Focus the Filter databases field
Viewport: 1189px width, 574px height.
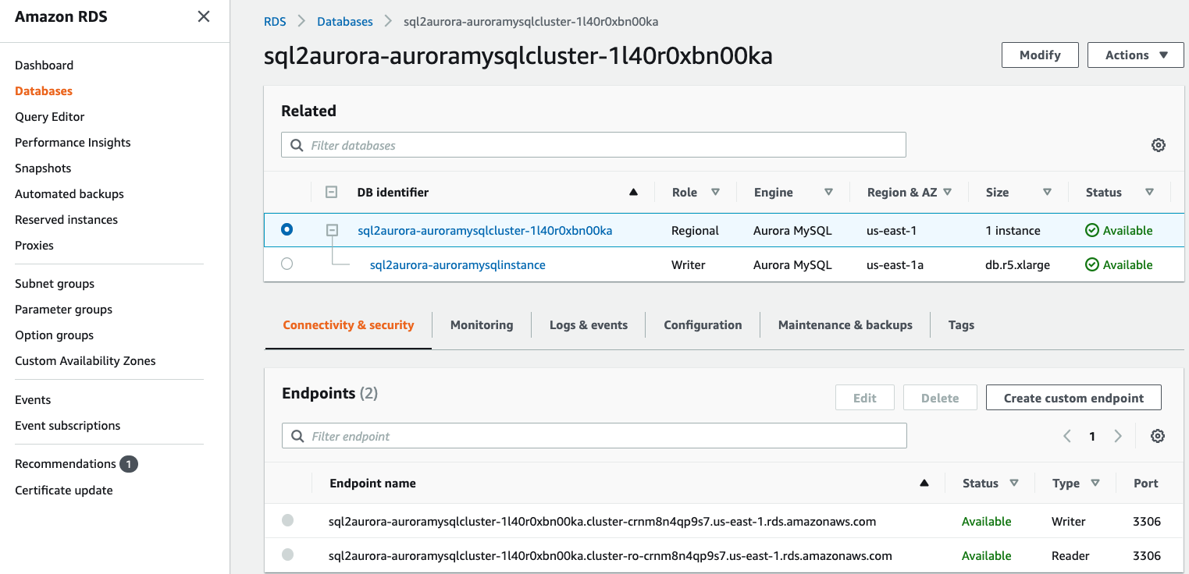click(x=593, y=145)
